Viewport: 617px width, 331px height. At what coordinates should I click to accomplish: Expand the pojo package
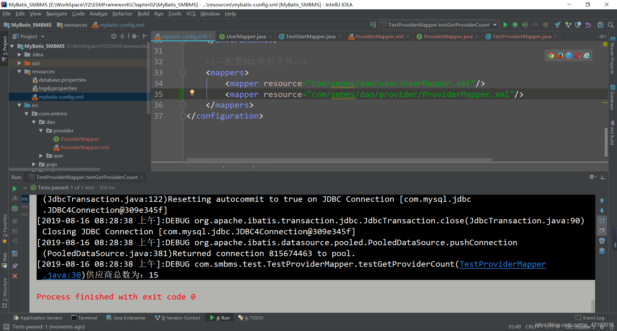pos(34,164)
